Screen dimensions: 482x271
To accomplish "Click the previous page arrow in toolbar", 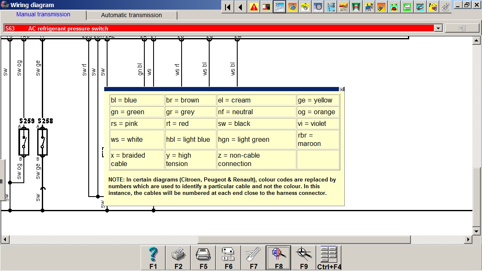I will tap(241, 7).
